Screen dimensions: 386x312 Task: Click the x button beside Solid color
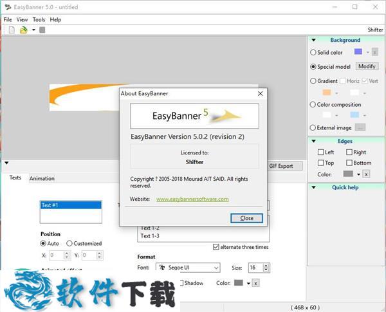(x=374, y=52)
